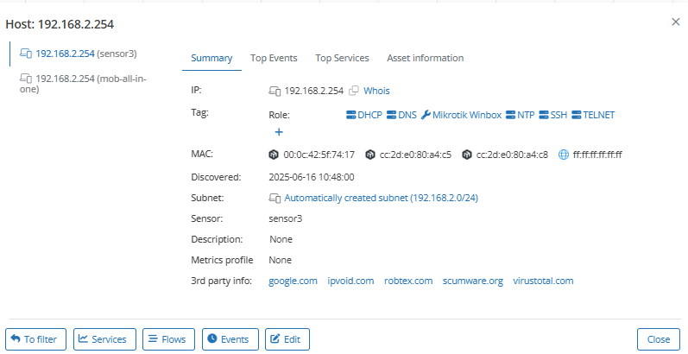
Task: Click the To filter button
Action: click(36, 339)
